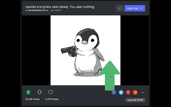Share the post on Facebook
The width and height of the screenshot is (171, 107).
pos(114,92)
